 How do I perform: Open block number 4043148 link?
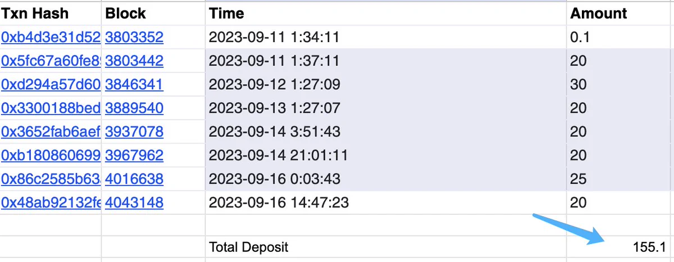tap(134, 203)
